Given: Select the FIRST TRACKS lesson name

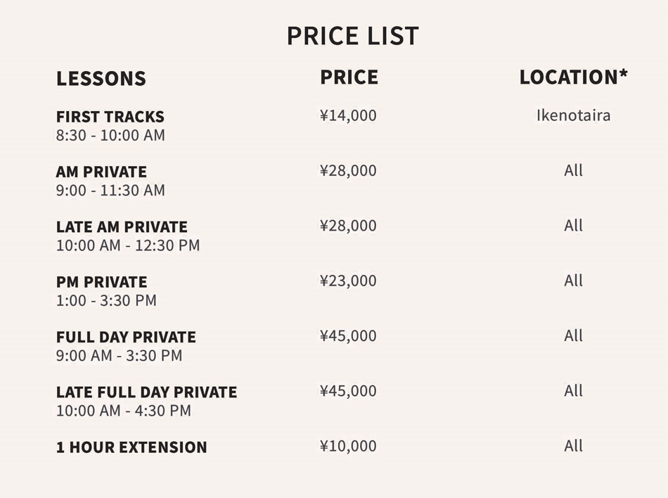Looking at the screenshot, I should (110, 117).
